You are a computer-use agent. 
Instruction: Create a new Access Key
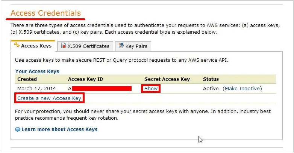[x=49, y=98]
